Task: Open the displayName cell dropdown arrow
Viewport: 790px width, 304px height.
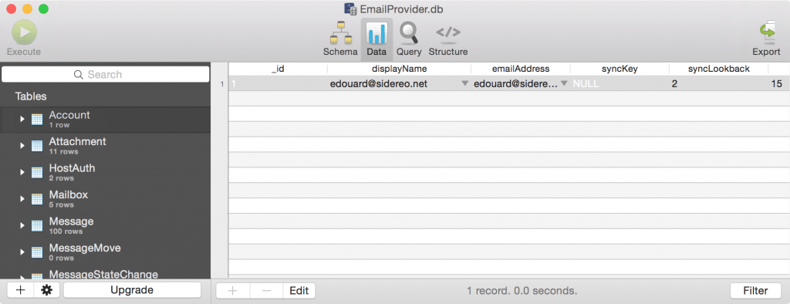Action: [x=464, y=83]
